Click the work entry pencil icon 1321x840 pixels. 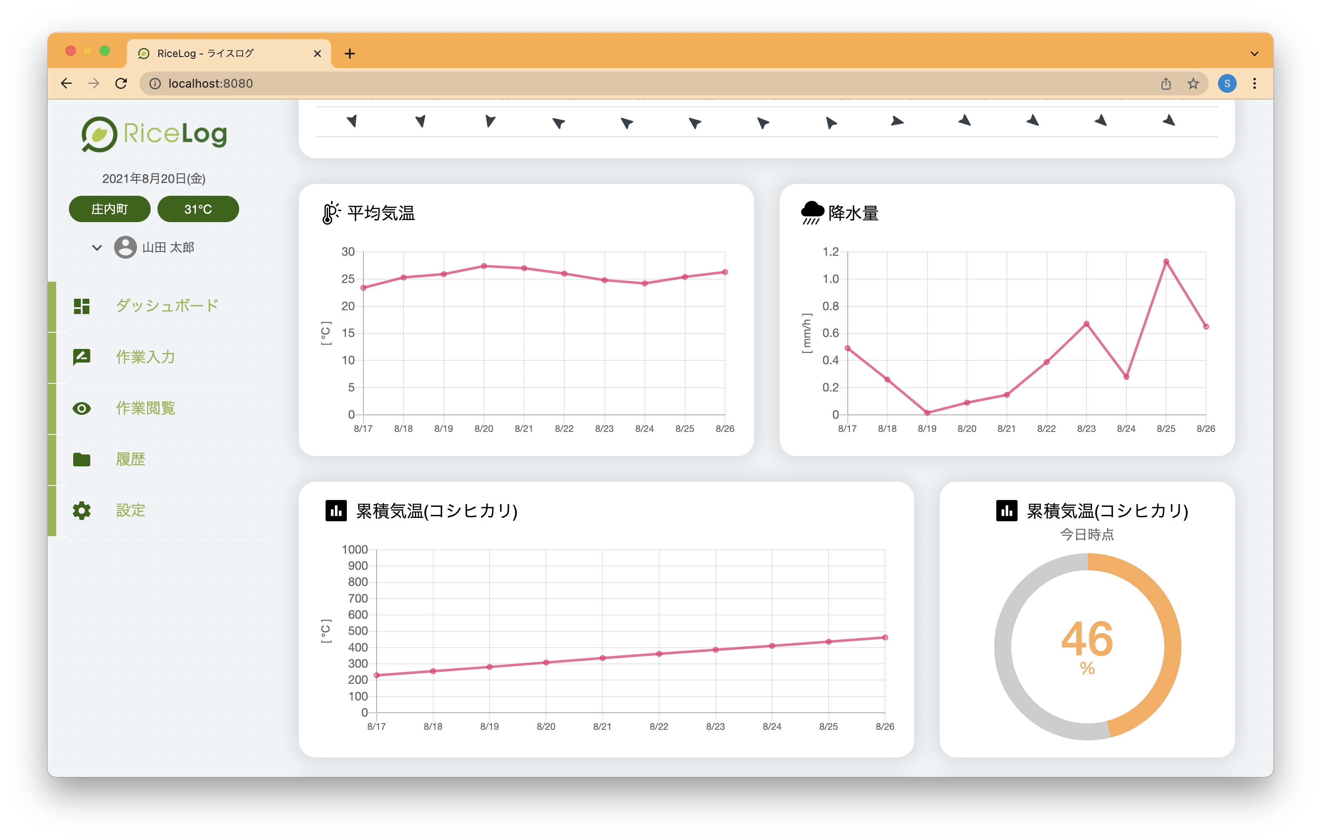pos(82,357)
